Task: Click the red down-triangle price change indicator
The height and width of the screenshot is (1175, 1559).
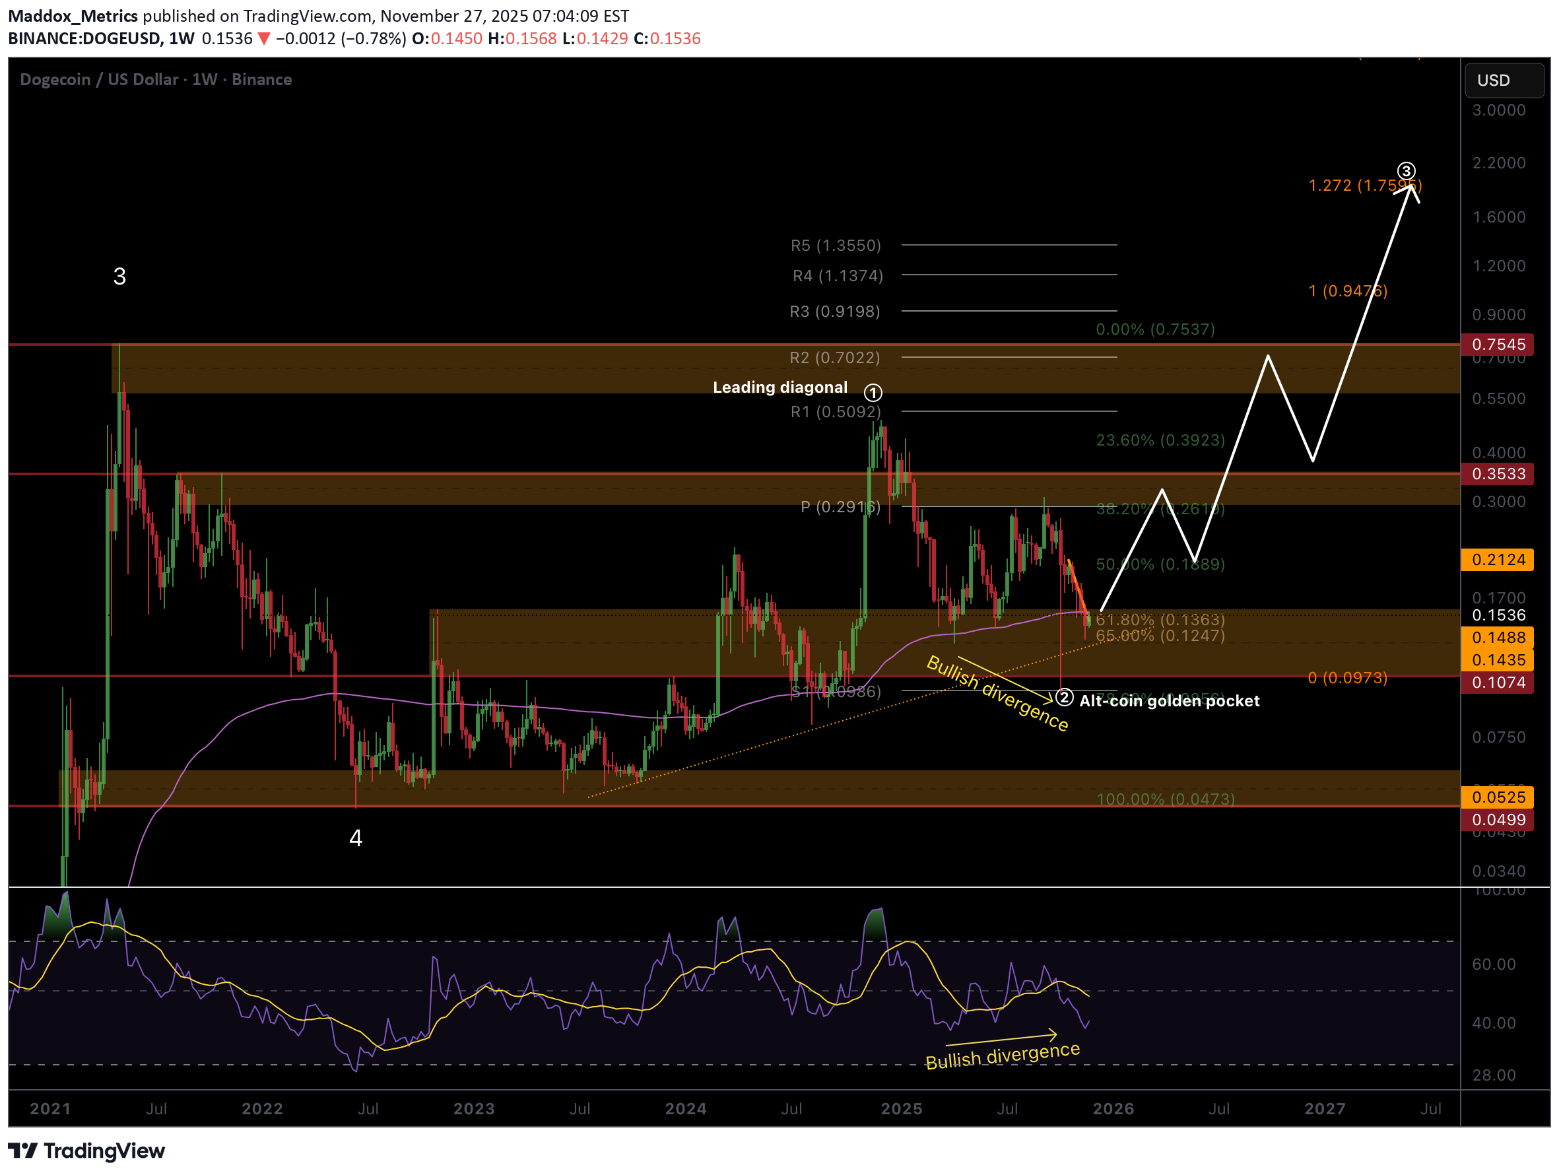Action: pos(263,39)
